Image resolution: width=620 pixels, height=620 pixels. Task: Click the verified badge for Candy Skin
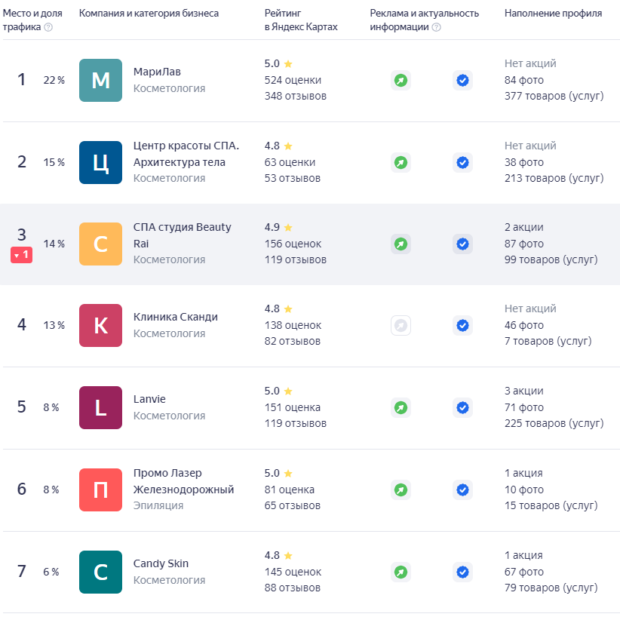[x=462, y=572]
